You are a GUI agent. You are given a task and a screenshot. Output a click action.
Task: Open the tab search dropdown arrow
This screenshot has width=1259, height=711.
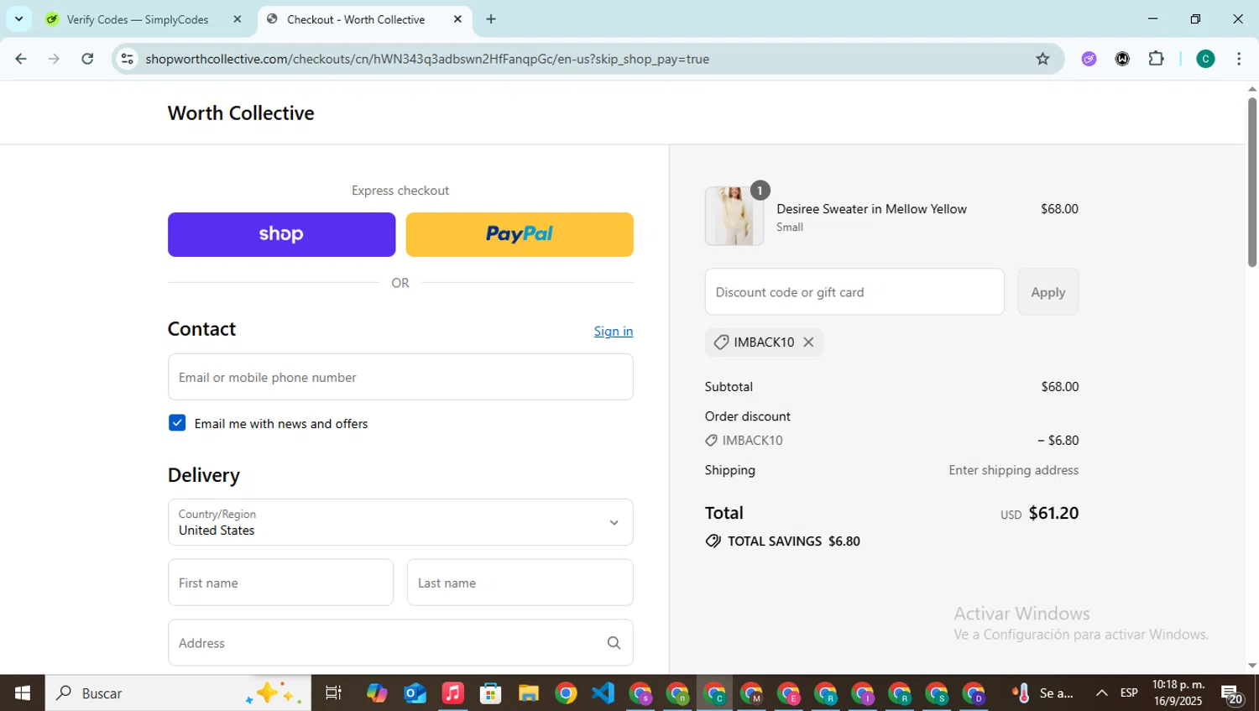[18, 19]
